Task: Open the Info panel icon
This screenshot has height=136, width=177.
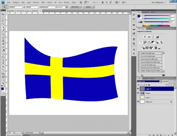Action: 134,33
